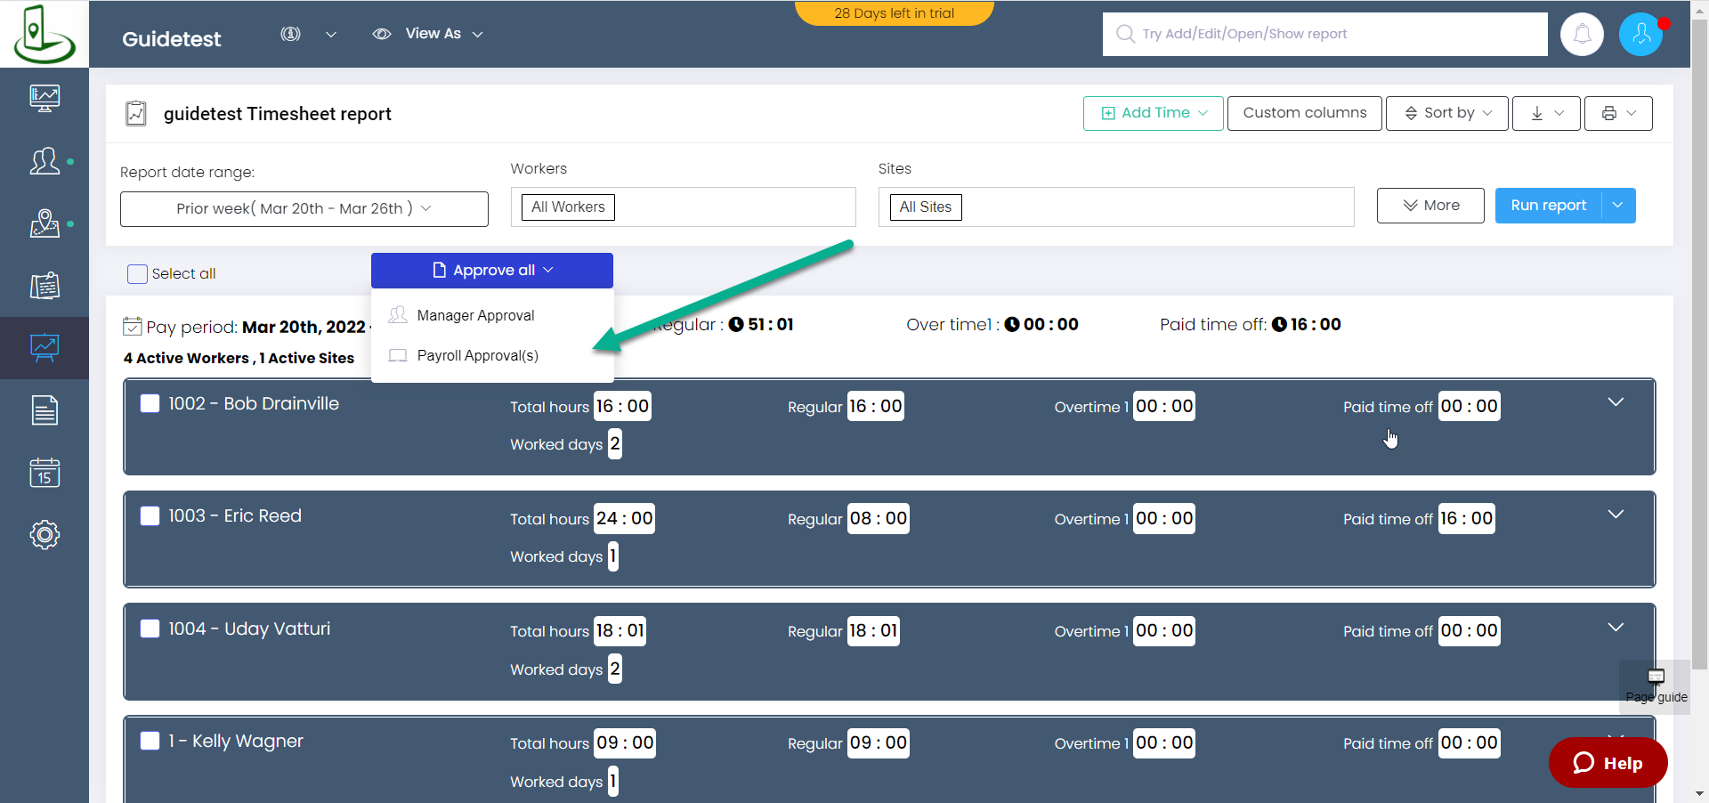
Task: Click the Custom columns button
Action: (1305, 113)
